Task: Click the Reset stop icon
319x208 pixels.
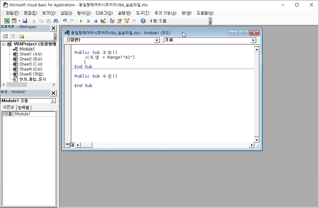Action: tap(96, 21)
